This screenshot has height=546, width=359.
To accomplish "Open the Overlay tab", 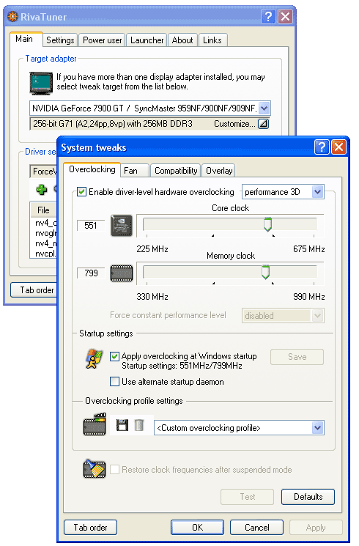I will pos(218,171).
